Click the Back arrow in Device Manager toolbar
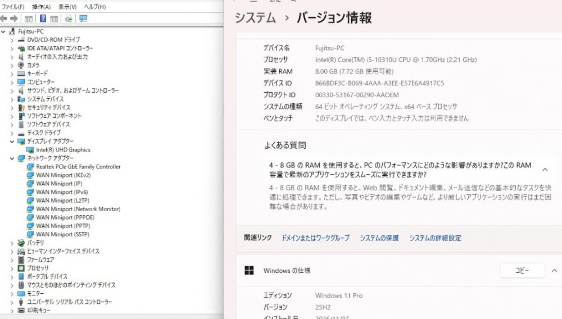 click(4, 19)
